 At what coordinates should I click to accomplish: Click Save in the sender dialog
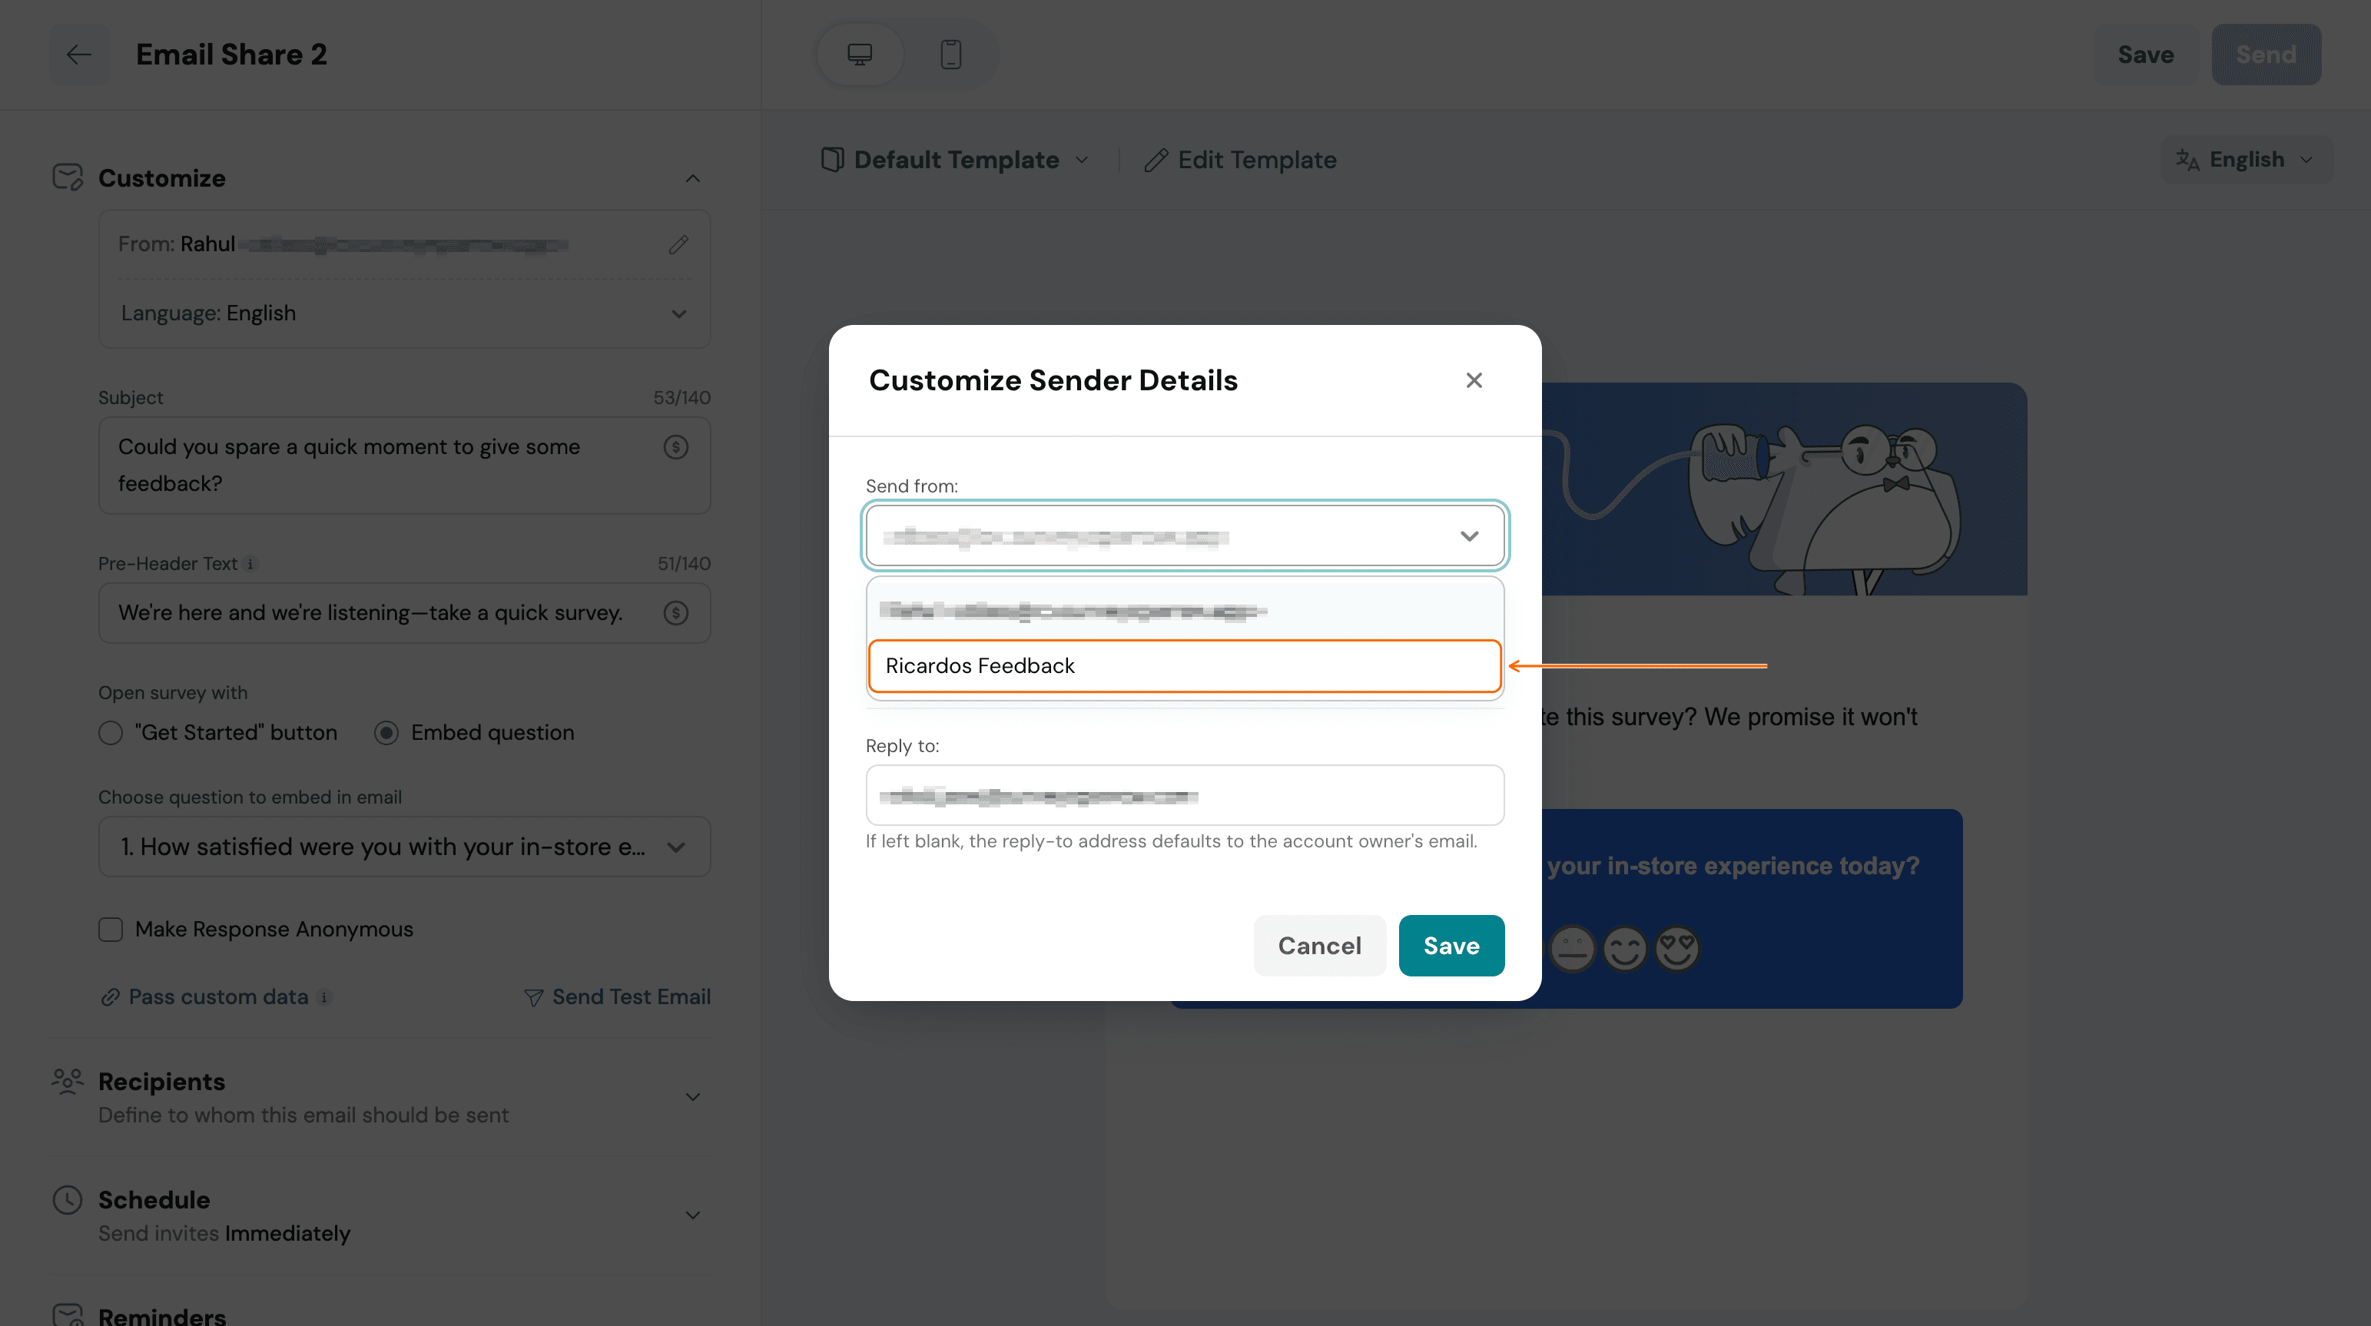point(1451,945)
